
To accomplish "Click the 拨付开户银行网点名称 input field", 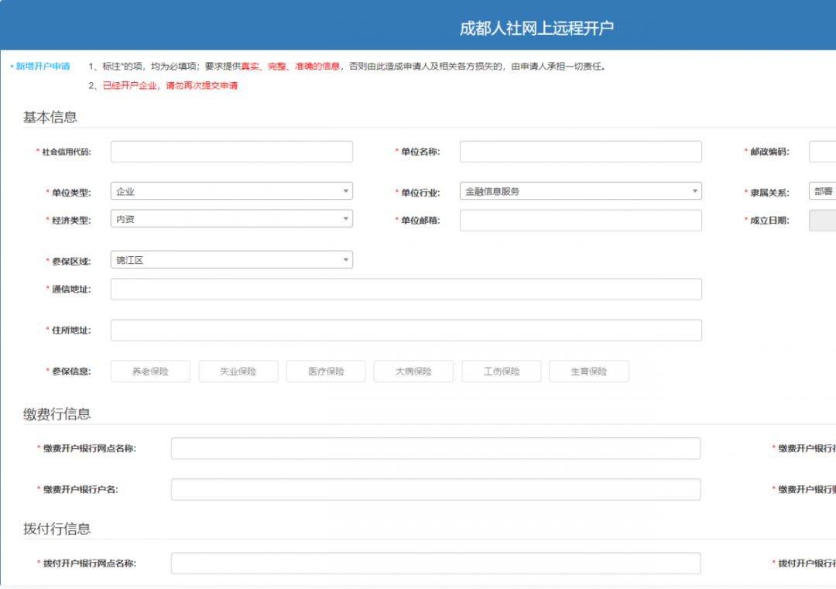I will (x=435, y=563).
